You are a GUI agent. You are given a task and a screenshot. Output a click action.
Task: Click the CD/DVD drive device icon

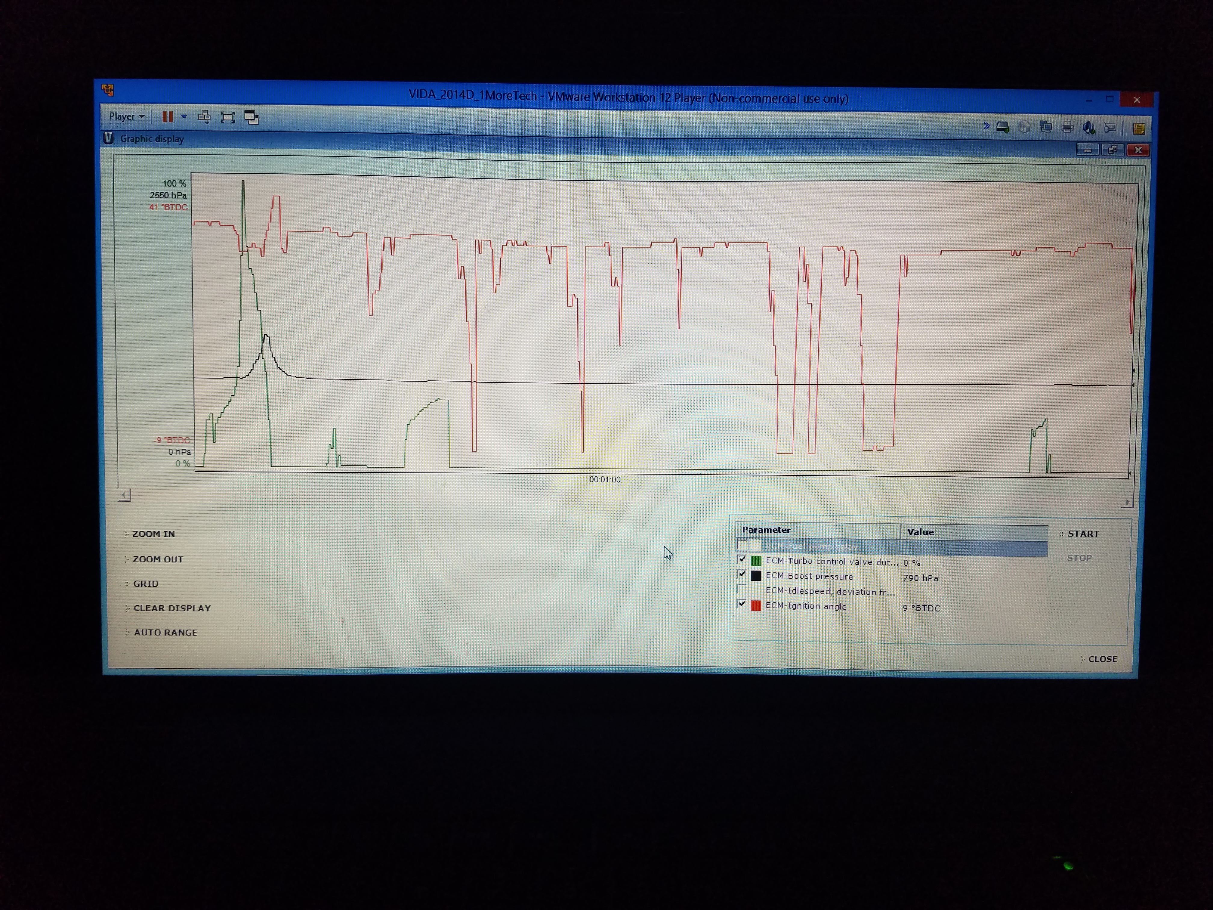tap(1024, 127)
